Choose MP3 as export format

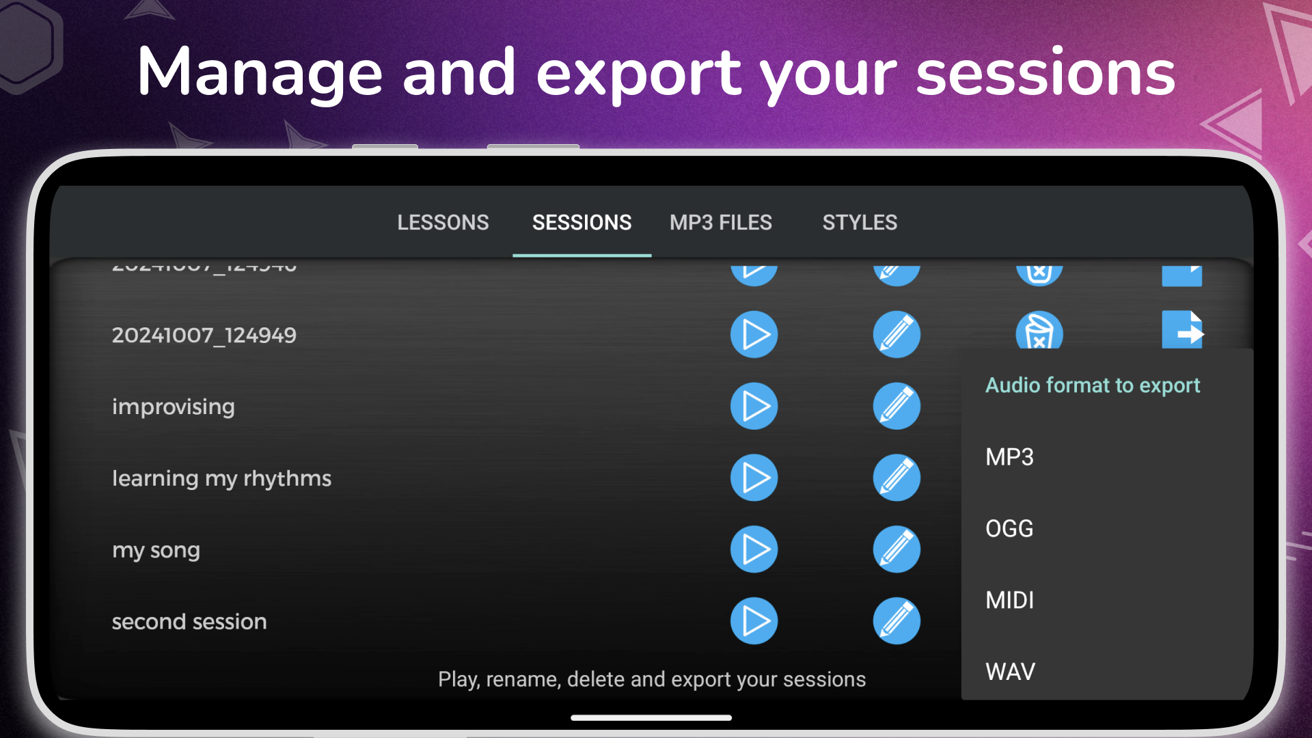(1009, 457)
